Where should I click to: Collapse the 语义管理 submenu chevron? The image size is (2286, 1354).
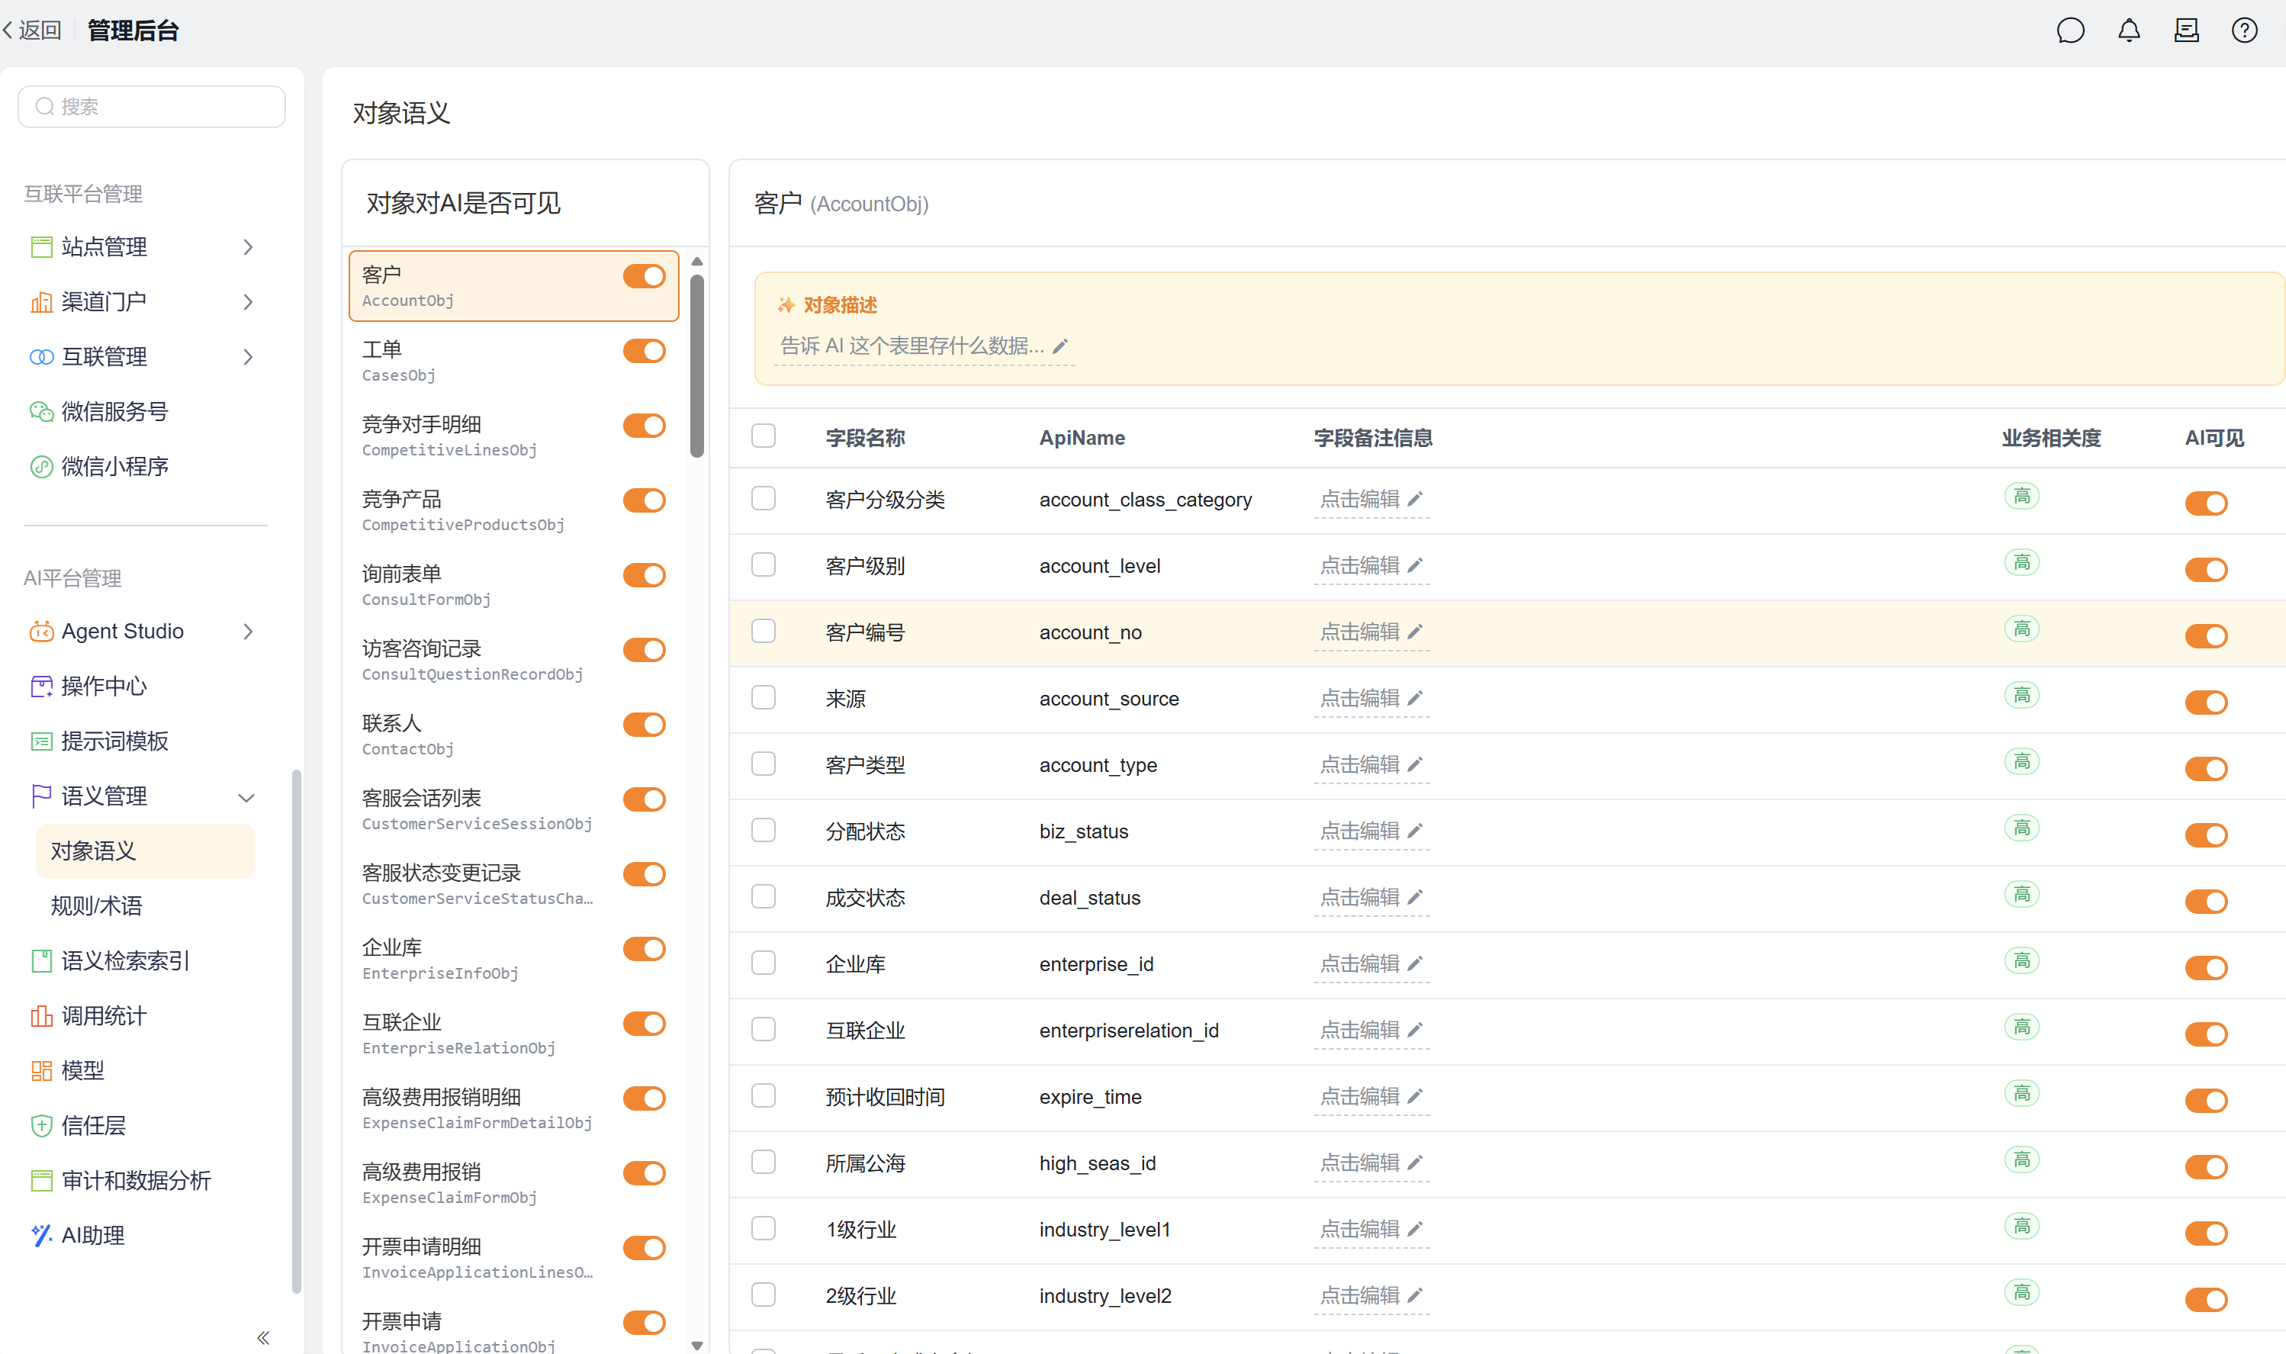coord(246,797)
